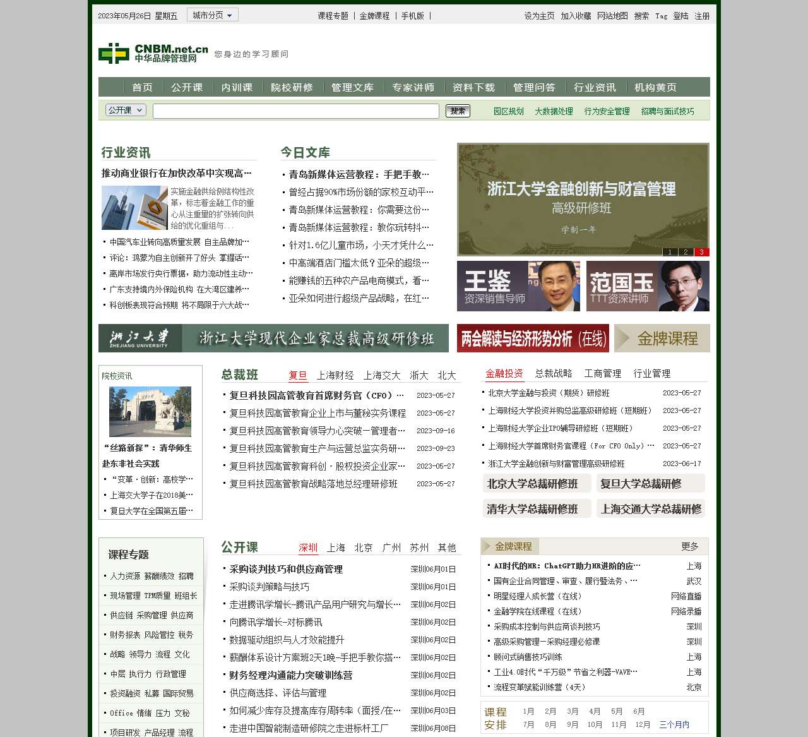808x737 pixels.
Task: Select the 金融投资 tab
Action: coord(504,373)
